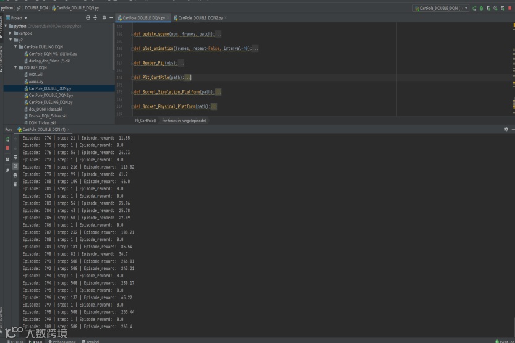Screen dimensions: 515x343
Task: Select CartPole_DUELING_DQN.py in project tree
Action: point(48,102)
